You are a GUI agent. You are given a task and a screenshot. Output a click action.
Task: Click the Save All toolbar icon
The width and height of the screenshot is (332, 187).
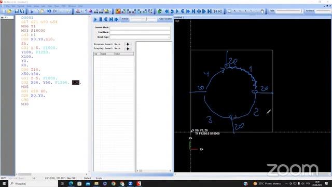pos(22,11)
